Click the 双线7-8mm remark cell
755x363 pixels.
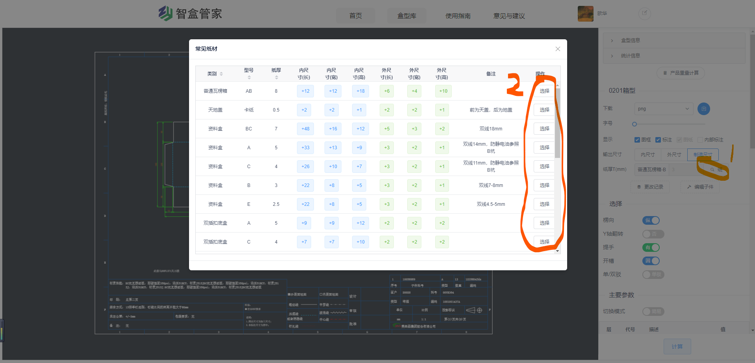pos(491,185)
